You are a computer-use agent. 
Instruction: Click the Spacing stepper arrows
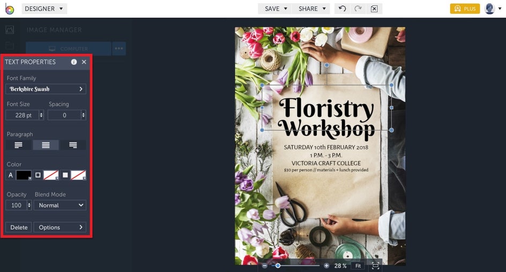[x=84, y=115]
